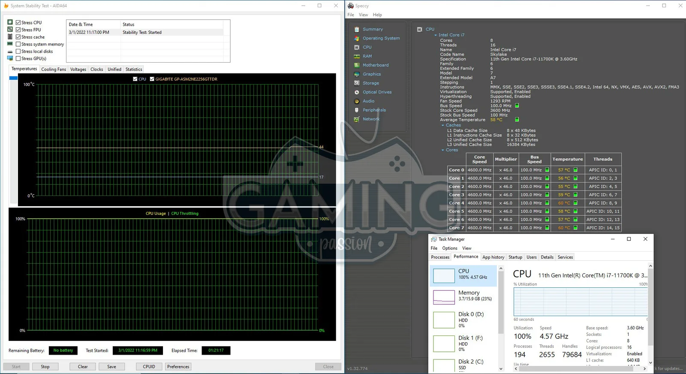Toggle CPU temperature graph checkbox
Viewport: 686px width, 374px height.
135,79
